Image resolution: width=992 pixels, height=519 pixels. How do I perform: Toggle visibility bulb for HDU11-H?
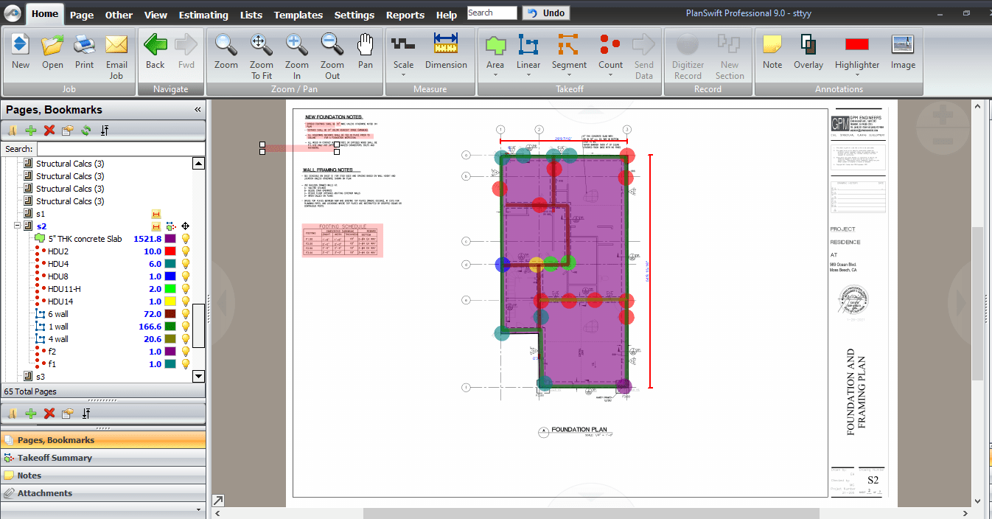pos(186,289)
